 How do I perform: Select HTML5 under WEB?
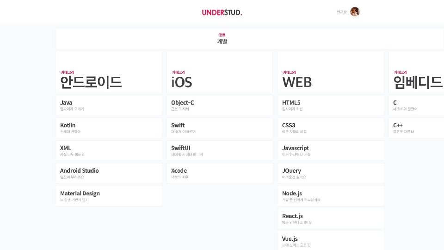[331, 105]
